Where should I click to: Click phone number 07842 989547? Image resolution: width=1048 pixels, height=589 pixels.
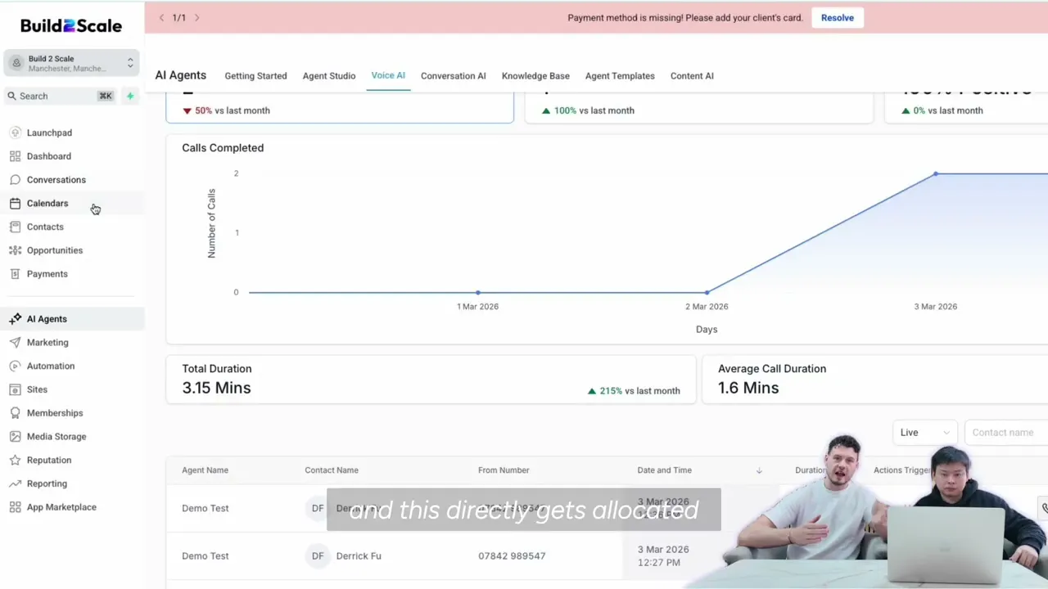point(512,556)
